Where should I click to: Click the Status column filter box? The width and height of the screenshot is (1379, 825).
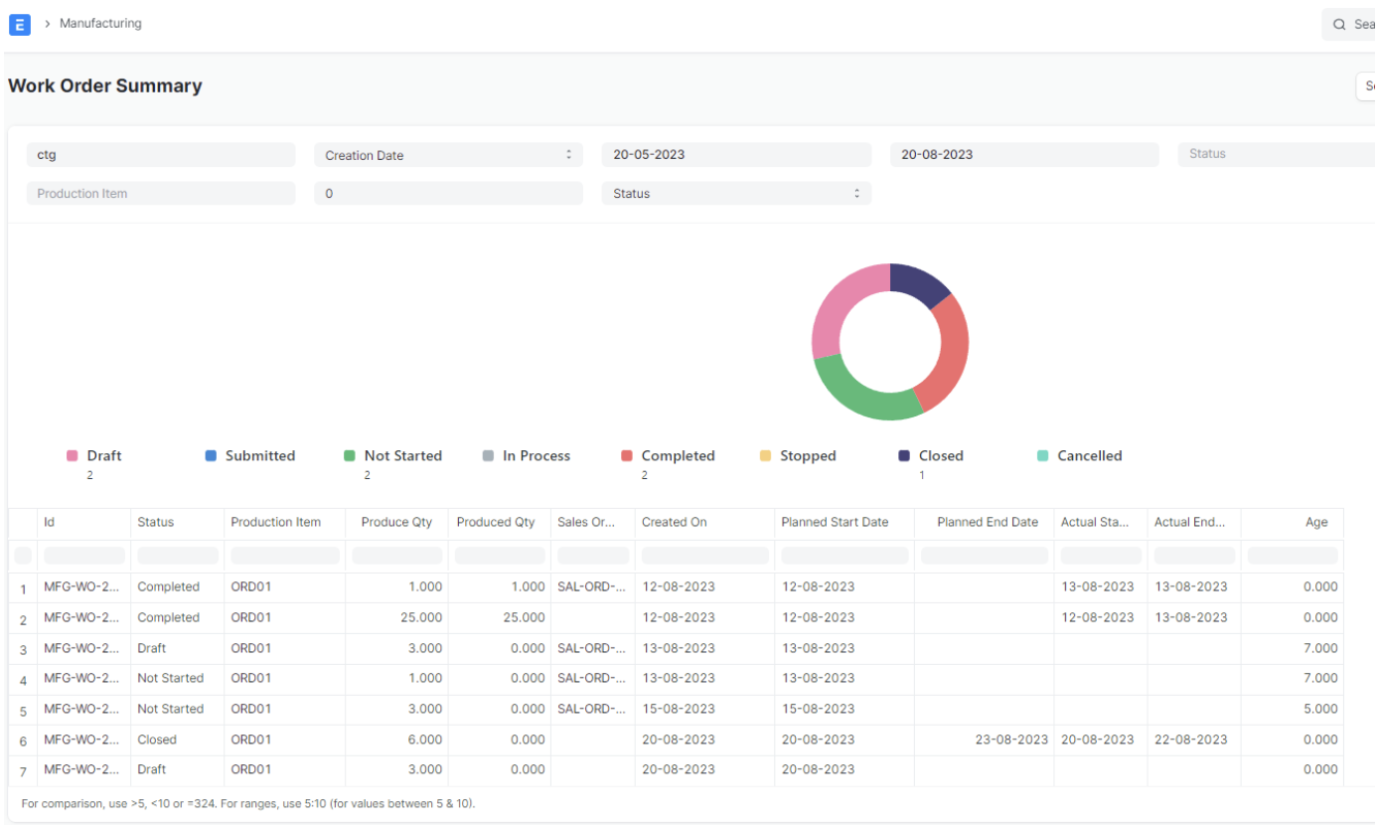click(178, 556)
